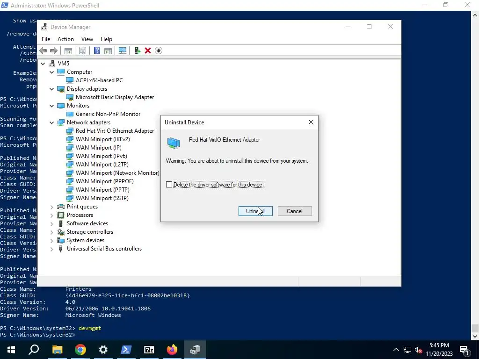
Task: Open Settings gear on taskbar
Action: click(x=103, y=350)
